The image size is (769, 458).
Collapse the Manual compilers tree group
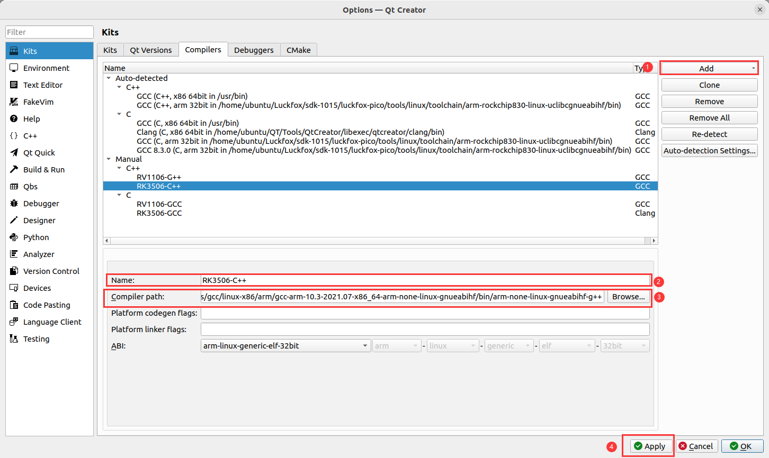(109, 159)
